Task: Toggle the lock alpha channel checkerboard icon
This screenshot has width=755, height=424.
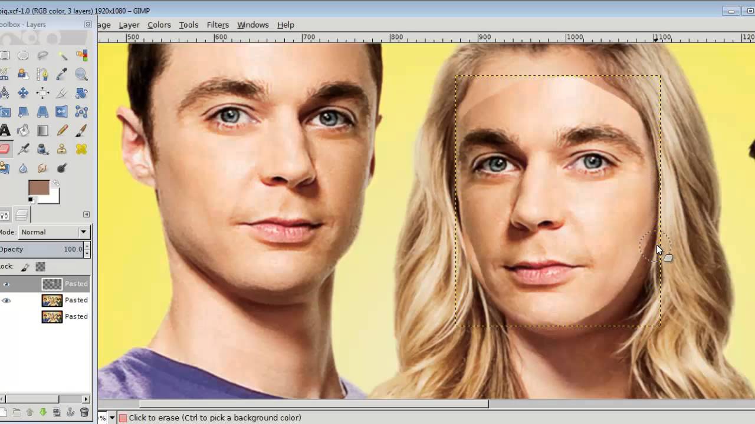Action: click(x=40, y=267)
